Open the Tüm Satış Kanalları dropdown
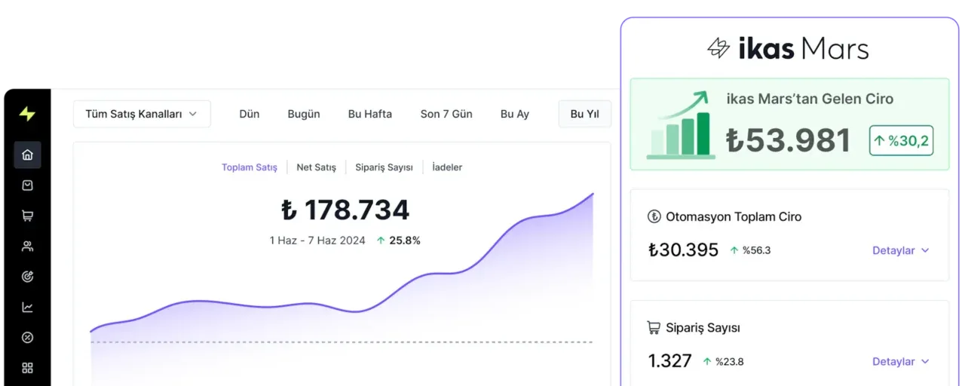This screenshot has width=965, height=386. click(142, 114)
